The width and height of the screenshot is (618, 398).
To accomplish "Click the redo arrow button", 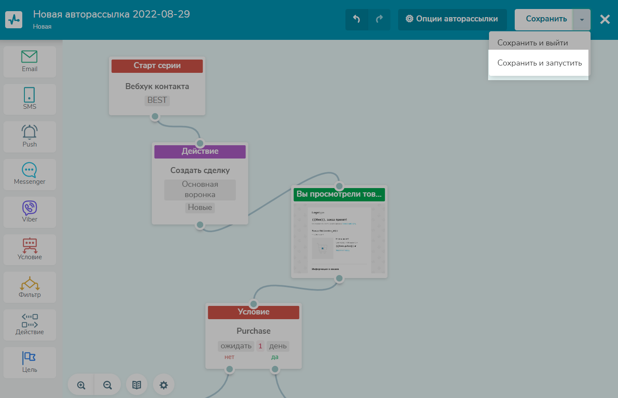I will point(379,19).
